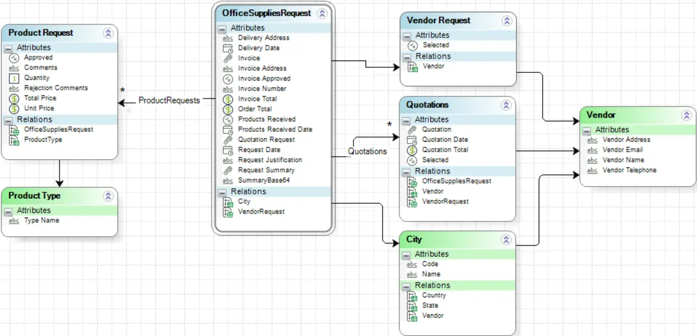Collapse the Vendor Request entity chevron
This screenshot has height=336, width=697.
coord(507,21)
